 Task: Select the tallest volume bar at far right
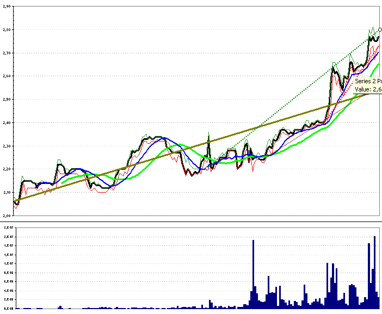pyautogui.click(x=375, y=272)
